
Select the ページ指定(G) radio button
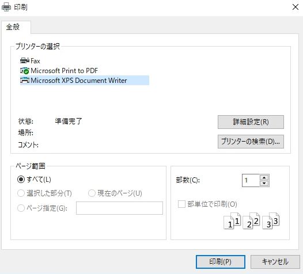pyautogui.click(x=21, y=208)
